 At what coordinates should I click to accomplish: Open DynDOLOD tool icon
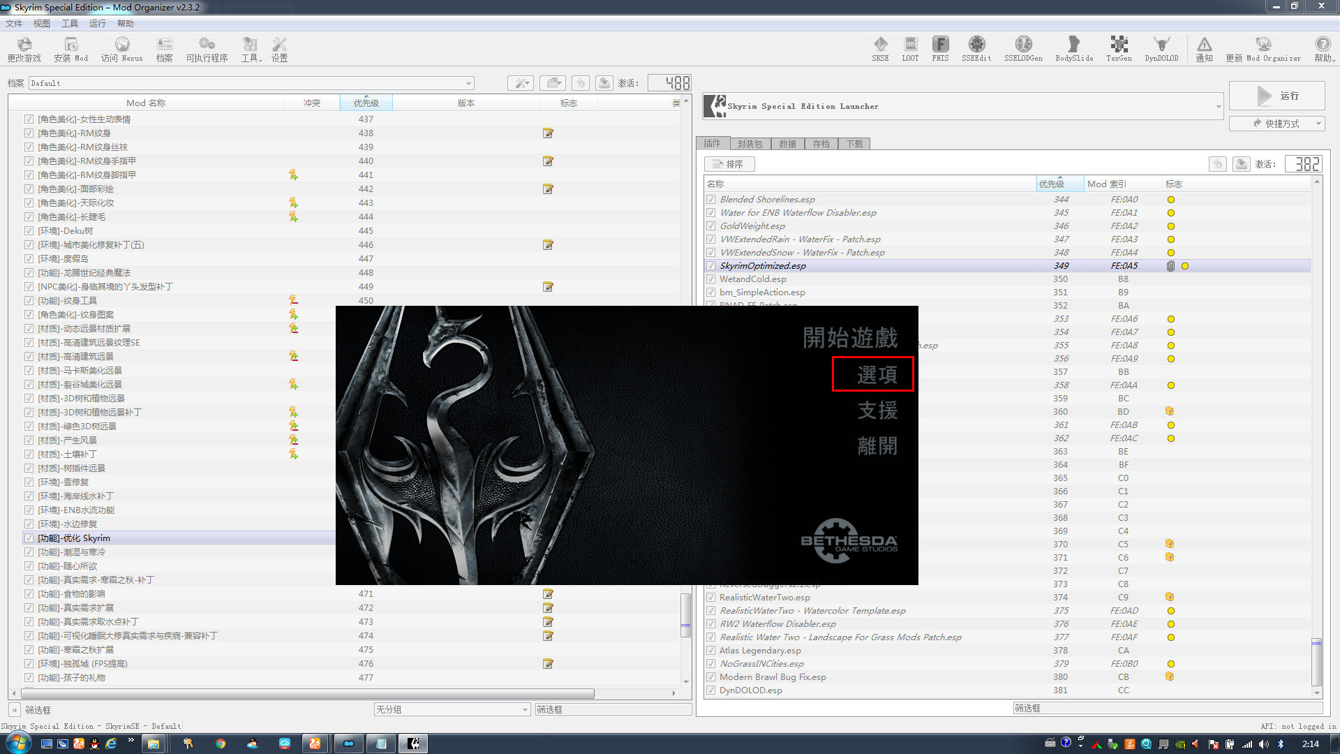[1161, 48]
